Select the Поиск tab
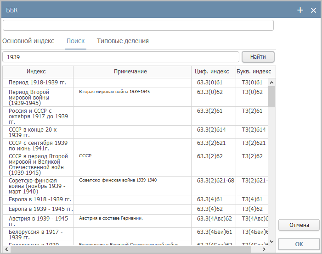Screen dimensions: 322x254 75,41
